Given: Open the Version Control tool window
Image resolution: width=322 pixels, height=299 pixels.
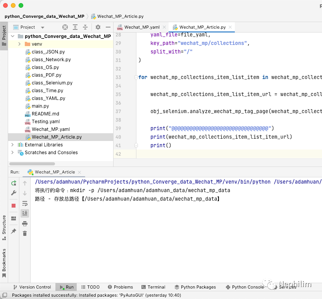Looking at the screenshot, I should tap(32, 287).
